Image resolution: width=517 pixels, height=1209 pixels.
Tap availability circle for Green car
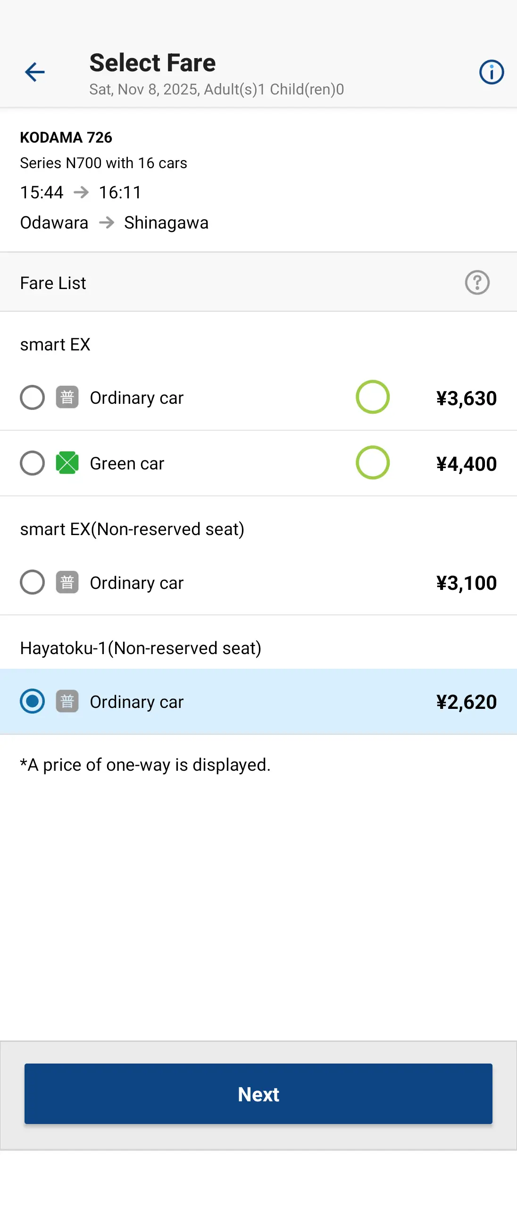[x=372, y=463]
